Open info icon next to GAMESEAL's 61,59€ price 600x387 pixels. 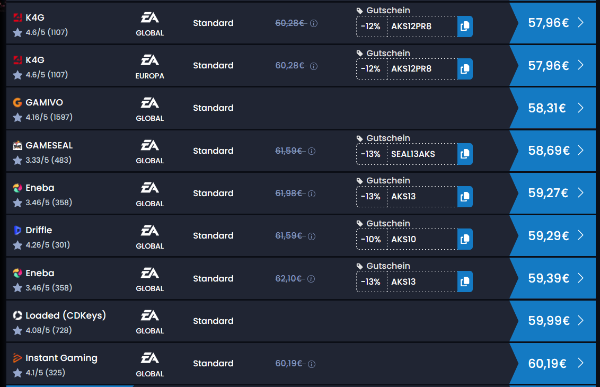point(312,151)
